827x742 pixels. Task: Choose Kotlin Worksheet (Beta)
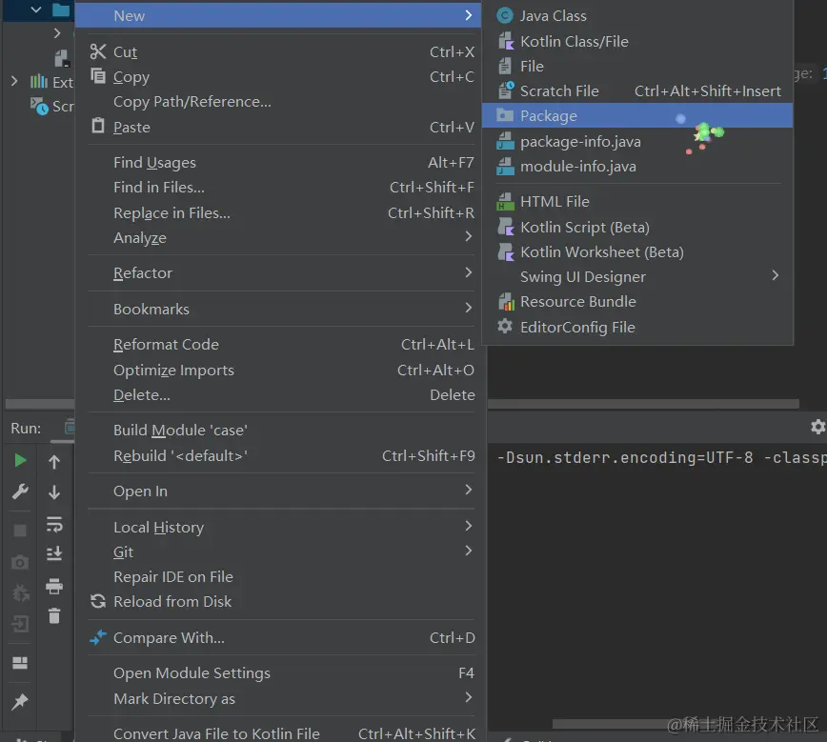pos(637,252)
